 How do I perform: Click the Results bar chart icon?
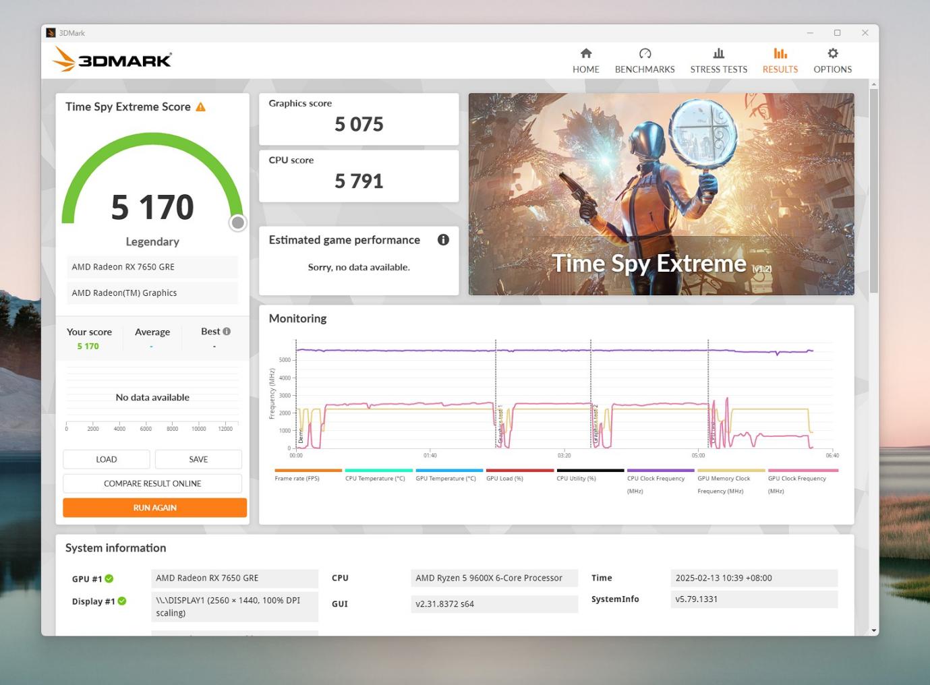pos(780,53)
